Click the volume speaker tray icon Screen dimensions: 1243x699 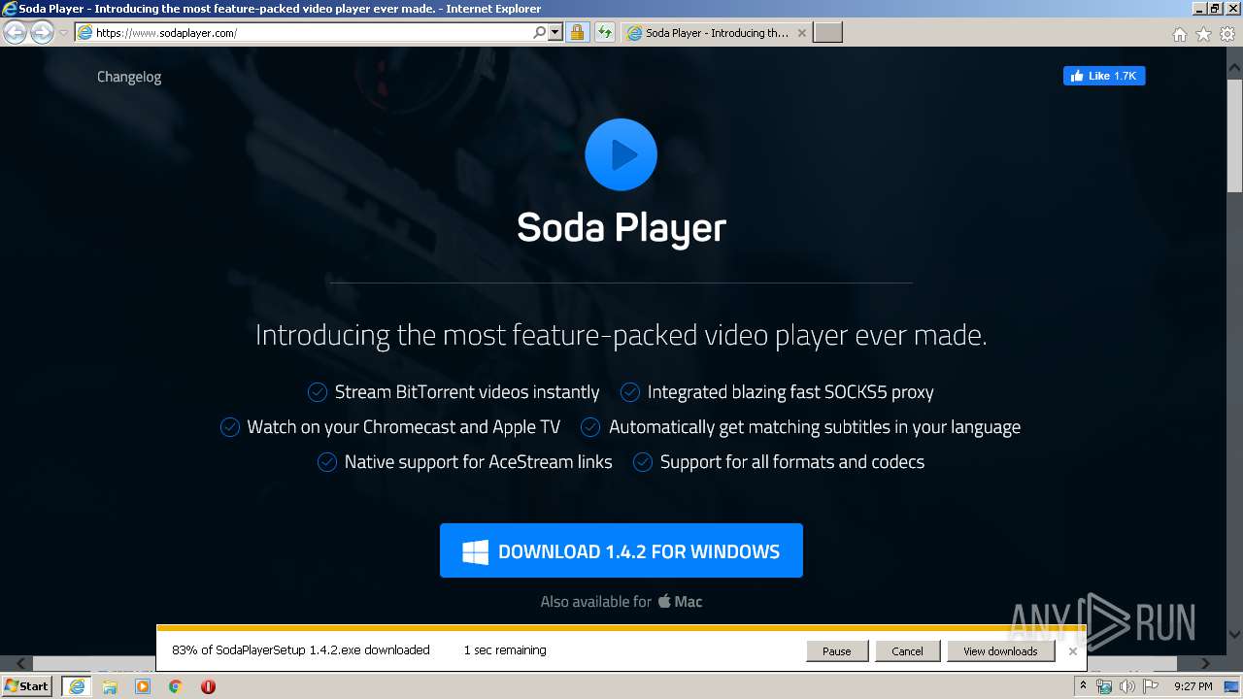pos(1127,686)
